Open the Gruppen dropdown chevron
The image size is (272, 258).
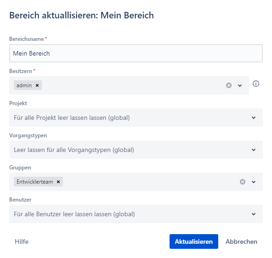(254, 182)
